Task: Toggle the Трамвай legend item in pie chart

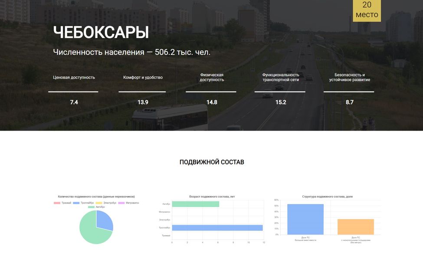Action: [63, 203]
